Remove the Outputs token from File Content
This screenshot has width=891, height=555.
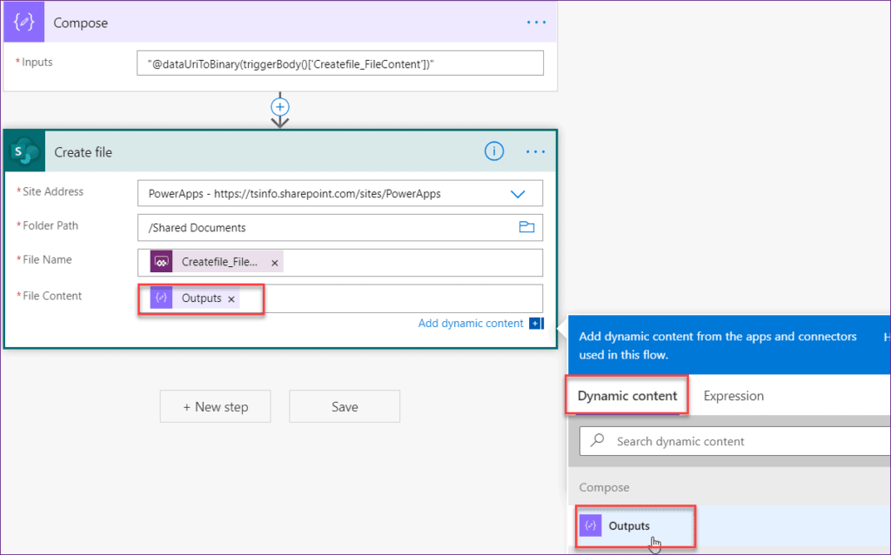click(x=231, y=298)
